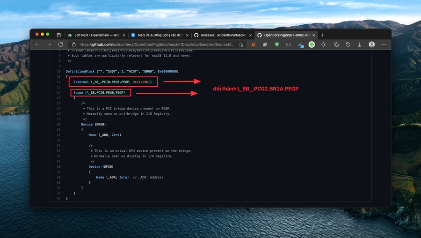Open the Downloads arrow icon
The height and width of the screenshot is (238, 421).
coord(359,45)
